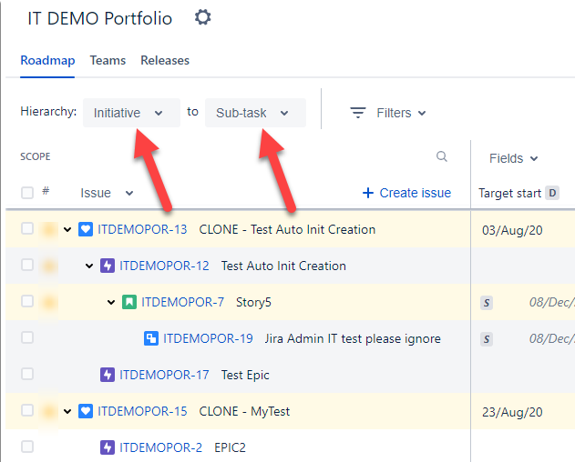Screen dimensions: 575x462
Task: Open the Fields dropdown
Action: 513,158
